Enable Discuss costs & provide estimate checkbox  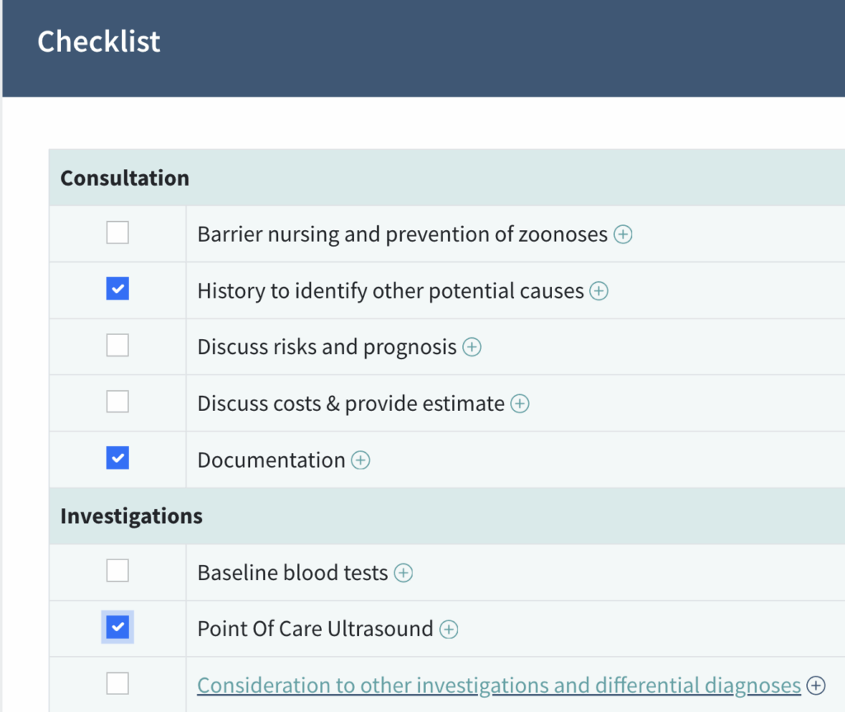pyautogui.click(x=118, y=402)
